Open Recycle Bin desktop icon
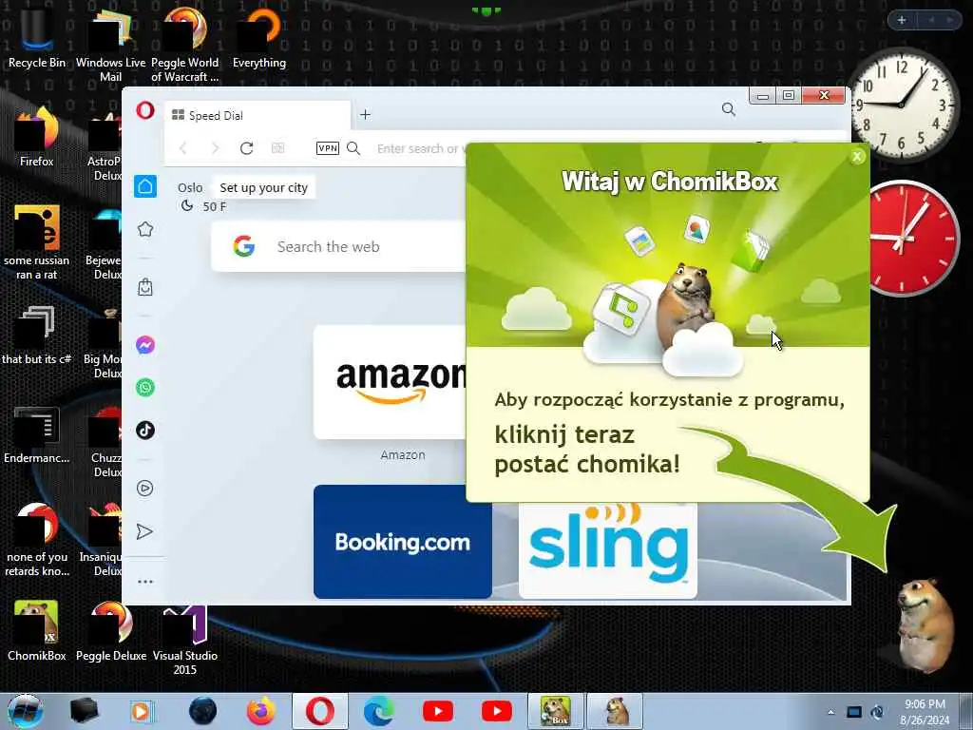 click(x=37, y=37)
